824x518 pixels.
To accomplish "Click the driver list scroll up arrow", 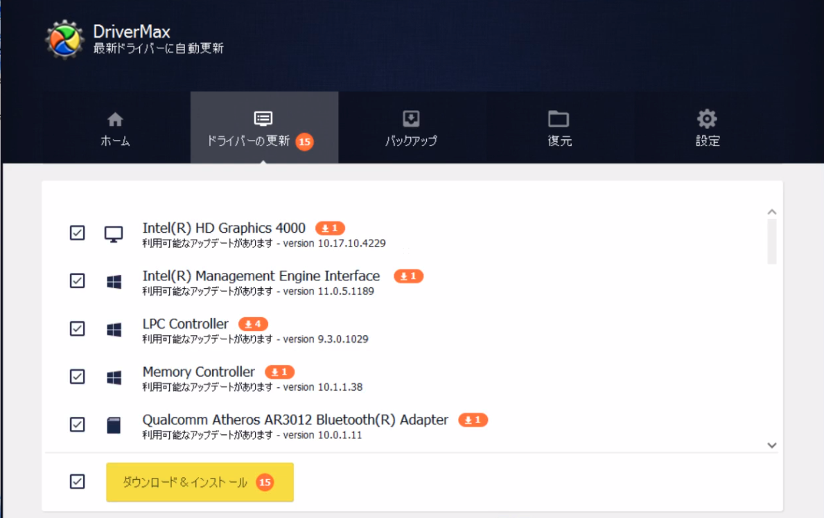I will point(772,212).
